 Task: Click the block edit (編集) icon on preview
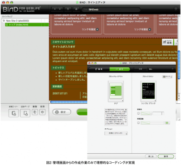[x=168, y=42]
